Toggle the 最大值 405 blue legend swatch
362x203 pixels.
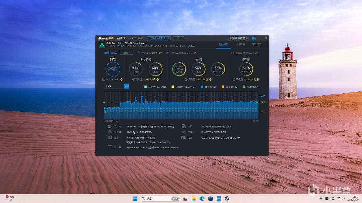coord(202,87)
